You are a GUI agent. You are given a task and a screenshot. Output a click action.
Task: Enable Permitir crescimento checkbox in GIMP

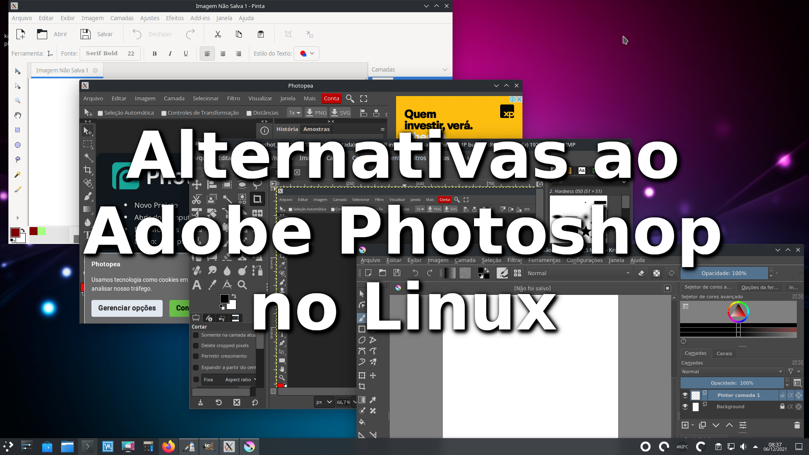196,356
